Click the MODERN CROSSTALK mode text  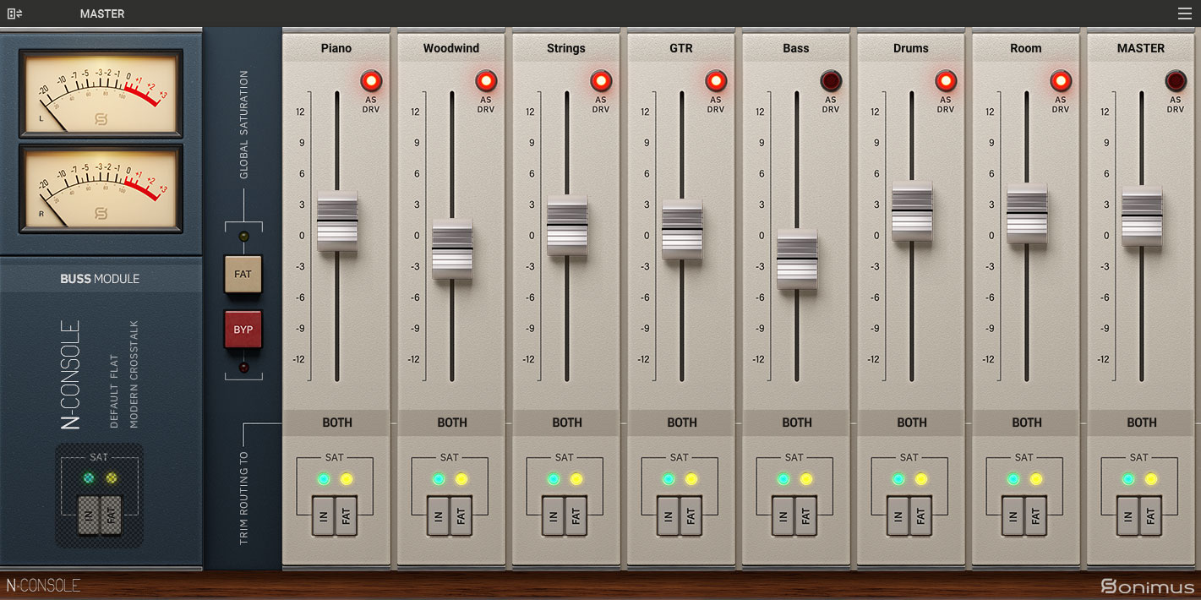134,374
